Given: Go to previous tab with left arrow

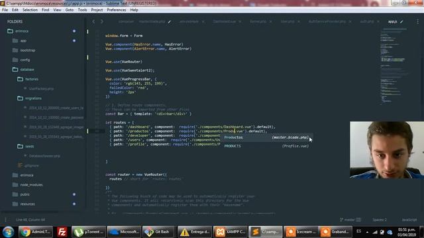Looking at the screenshot, I should click(x=93, y=21).
